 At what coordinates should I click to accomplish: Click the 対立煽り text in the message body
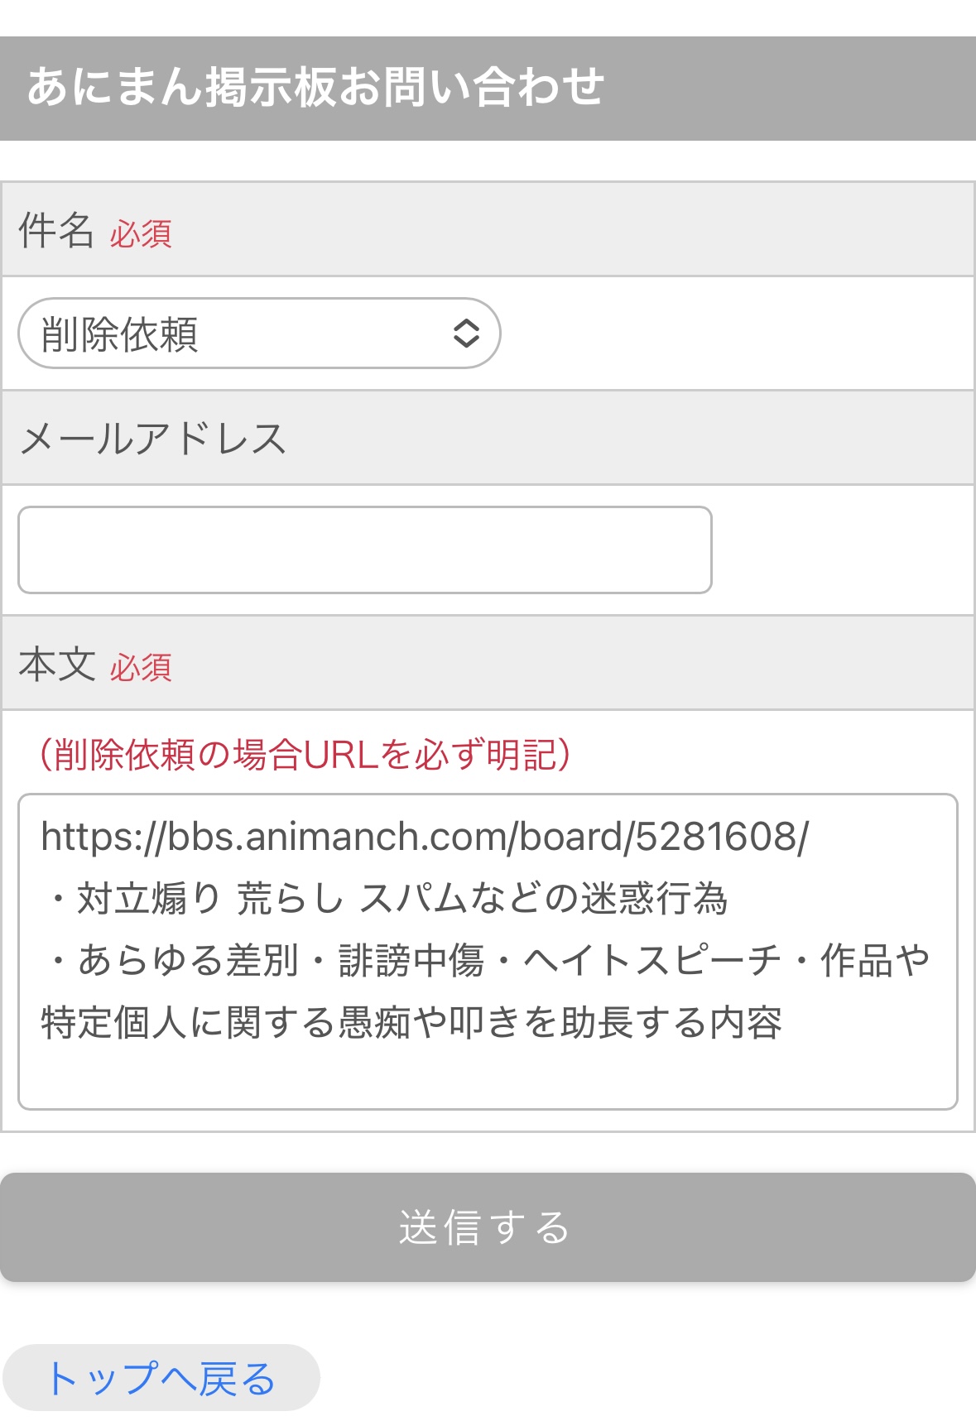[149, 899]
